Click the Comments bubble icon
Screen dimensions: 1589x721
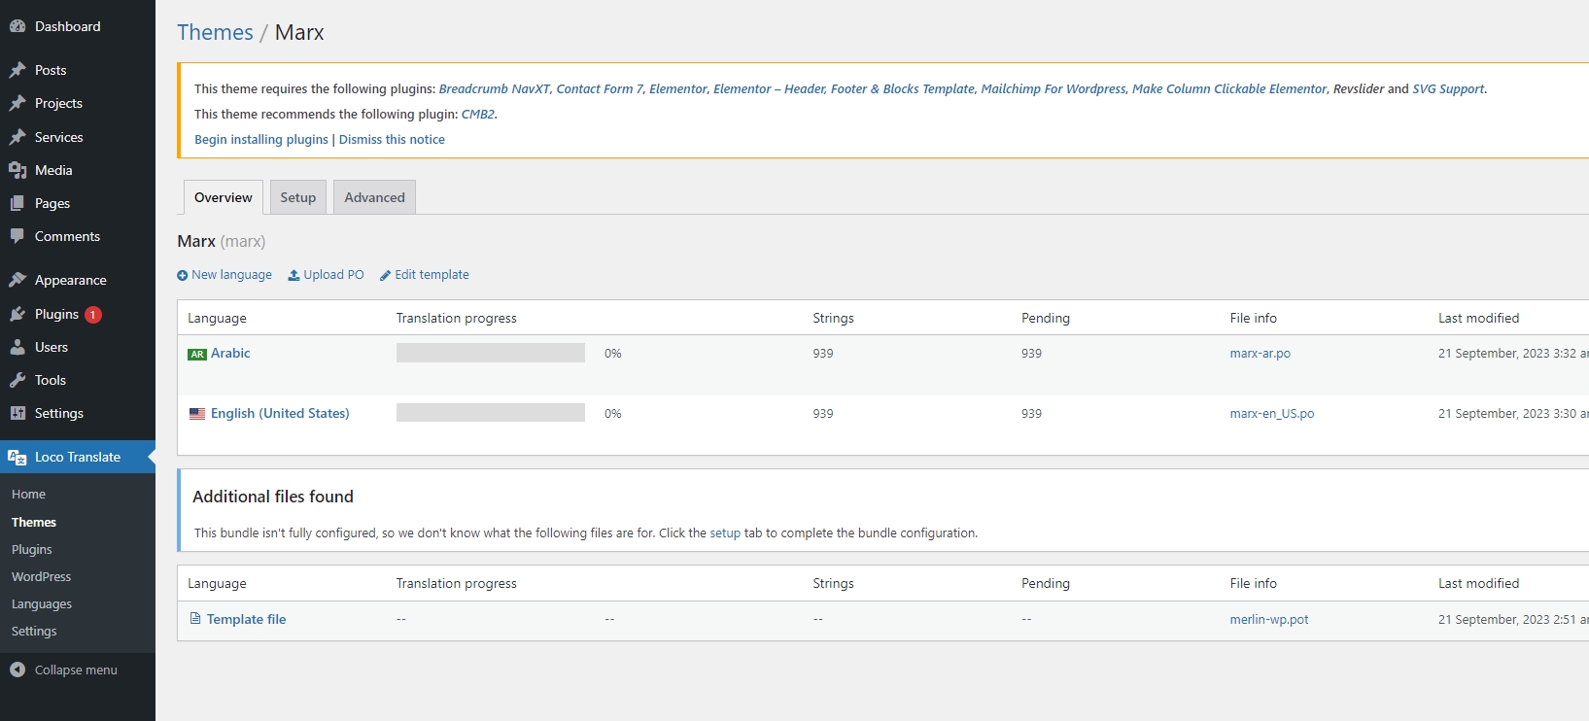pos(17,236)
